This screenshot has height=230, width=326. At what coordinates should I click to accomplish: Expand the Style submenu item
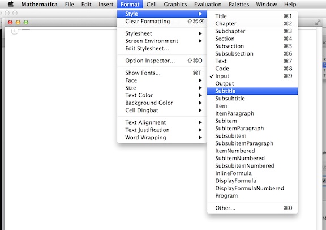(x=162, y=14)
